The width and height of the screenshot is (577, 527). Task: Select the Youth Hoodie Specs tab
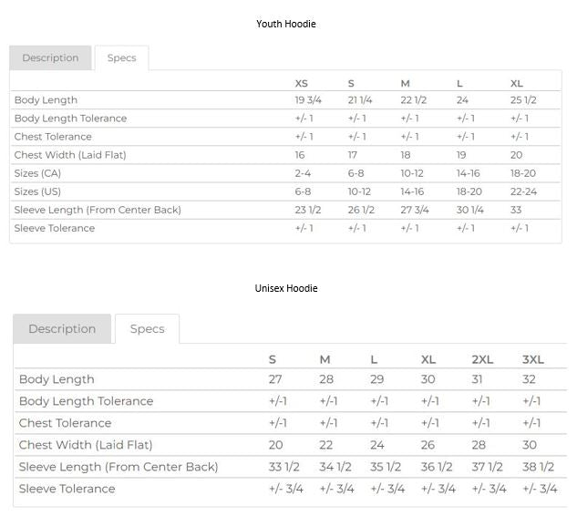point(121,57)
